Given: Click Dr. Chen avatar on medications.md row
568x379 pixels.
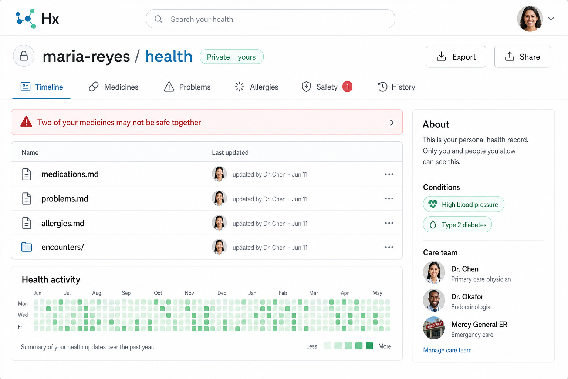Looking at the screenshot, I should [x=219, y=174].
